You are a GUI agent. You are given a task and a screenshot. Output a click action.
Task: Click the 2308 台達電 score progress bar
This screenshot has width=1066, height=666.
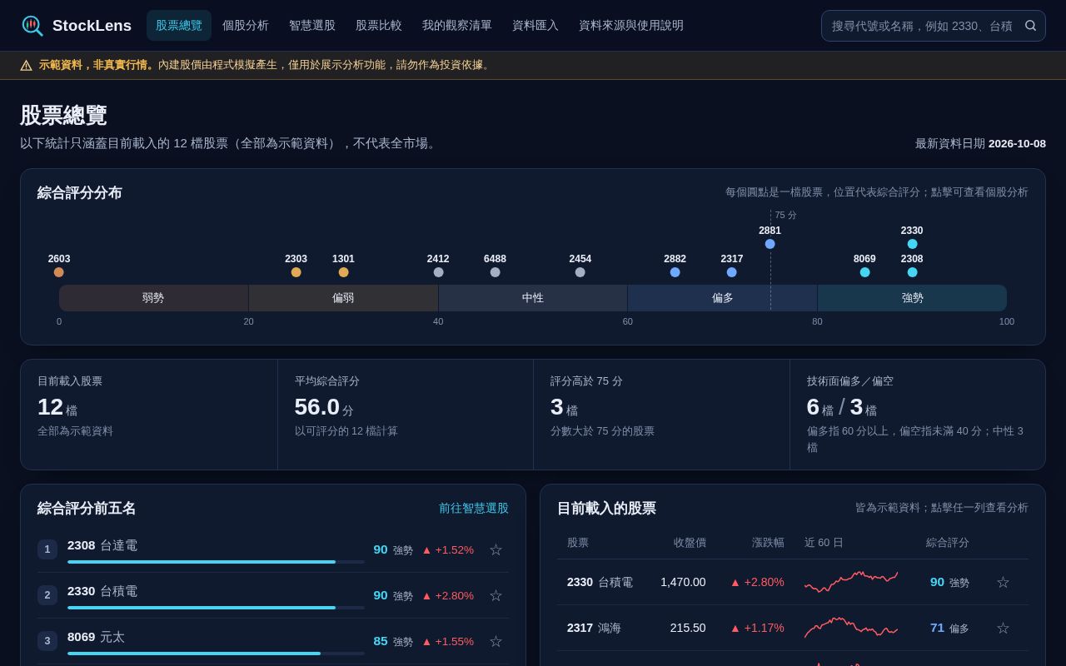coord(216,562)
